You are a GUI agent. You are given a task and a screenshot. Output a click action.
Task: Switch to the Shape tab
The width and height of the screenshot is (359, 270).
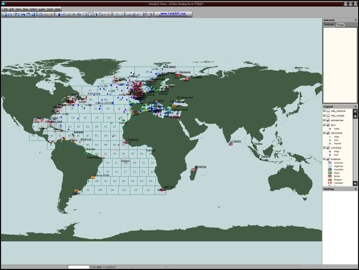(x=341, y=25)
